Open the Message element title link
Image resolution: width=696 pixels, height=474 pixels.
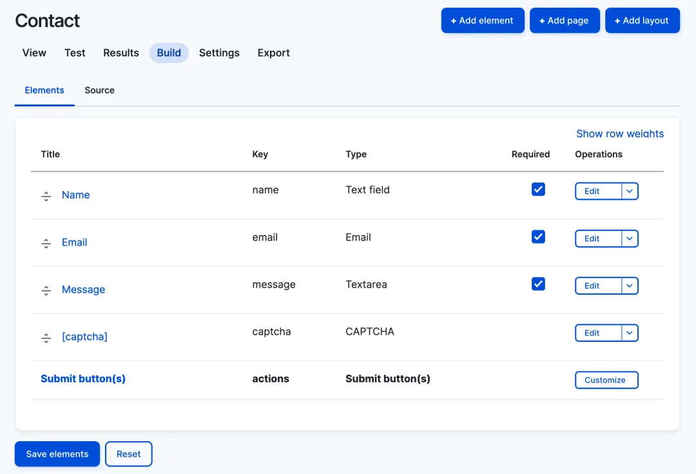pos(83,290)
